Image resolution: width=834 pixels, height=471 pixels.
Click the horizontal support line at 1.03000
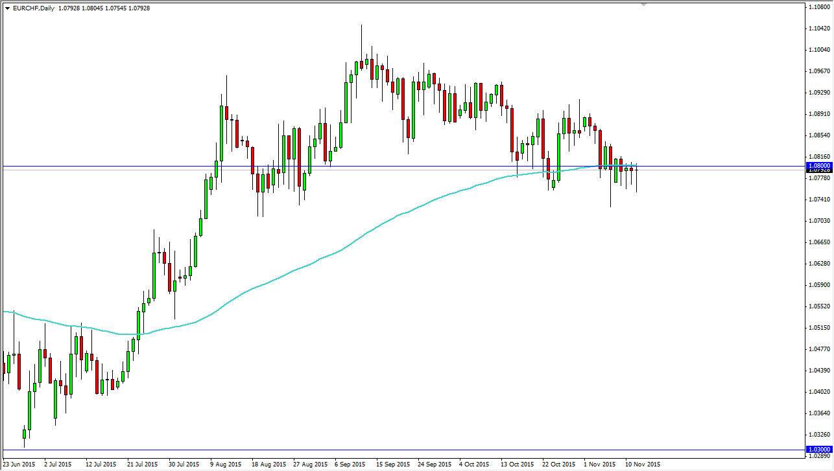coord(389,448)
